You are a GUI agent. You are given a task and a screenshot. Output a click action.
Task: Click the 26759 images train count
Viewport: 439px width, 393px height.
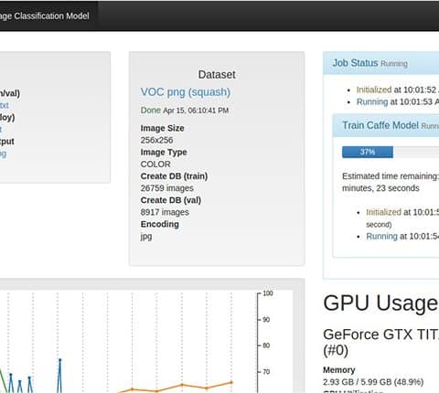point(167,188)
